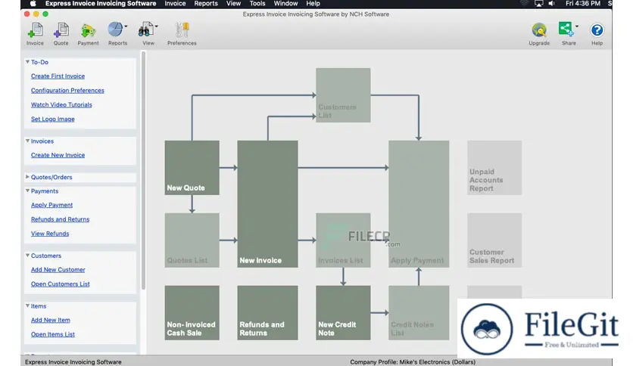Open the Customers List flowchart tile
Viewport: 633px width, 366px height.
point(343,95)
